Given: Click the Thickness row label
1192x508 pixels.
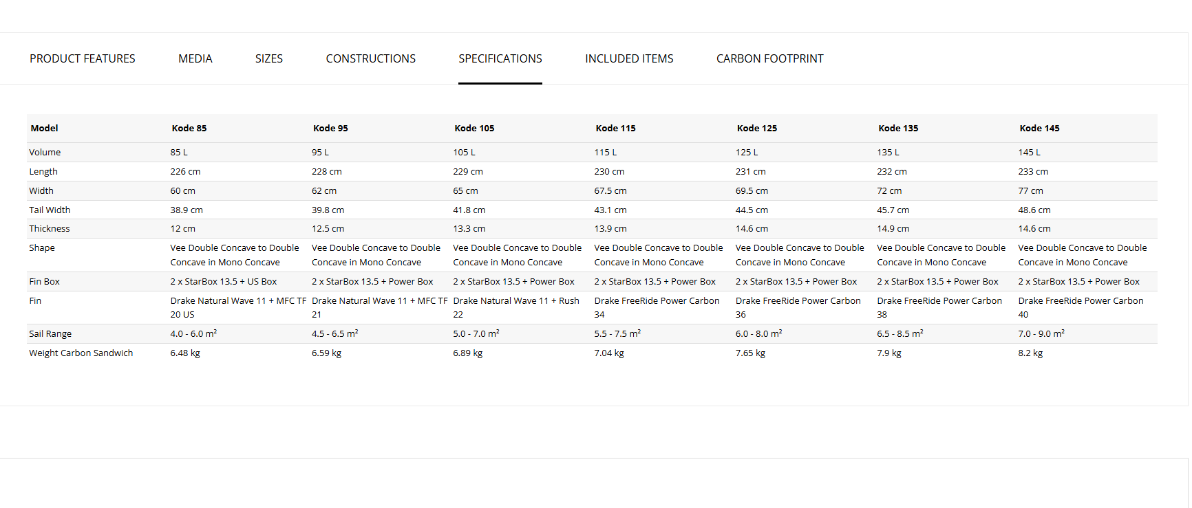Looking at the screenshot, I should 50,228.
